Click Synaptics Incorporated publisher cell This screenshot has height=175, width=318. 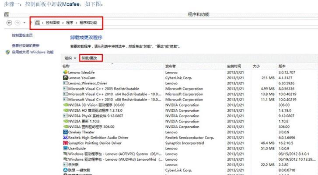tap(185, 143)
